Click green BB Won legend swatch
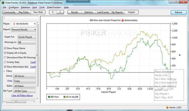The image size is (189, 111). tap(49, 97)
